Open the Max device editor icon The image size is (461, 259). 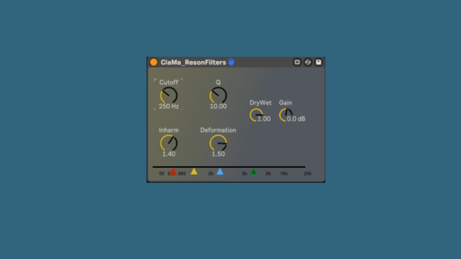click(297, 62)
